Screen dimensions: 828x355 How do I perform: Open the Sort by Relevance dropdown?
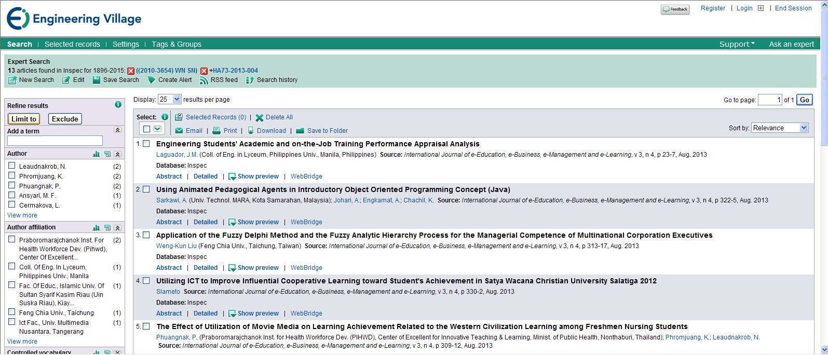(x=780, y=128)
